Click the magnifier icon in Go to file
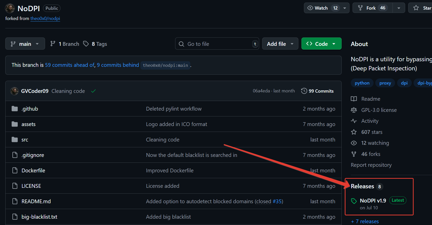 point(181,44)
